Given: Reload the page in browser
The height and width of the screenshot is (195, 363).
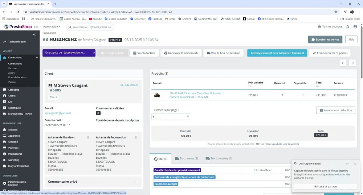Looking at the screenshot, I should coord(17,12).
